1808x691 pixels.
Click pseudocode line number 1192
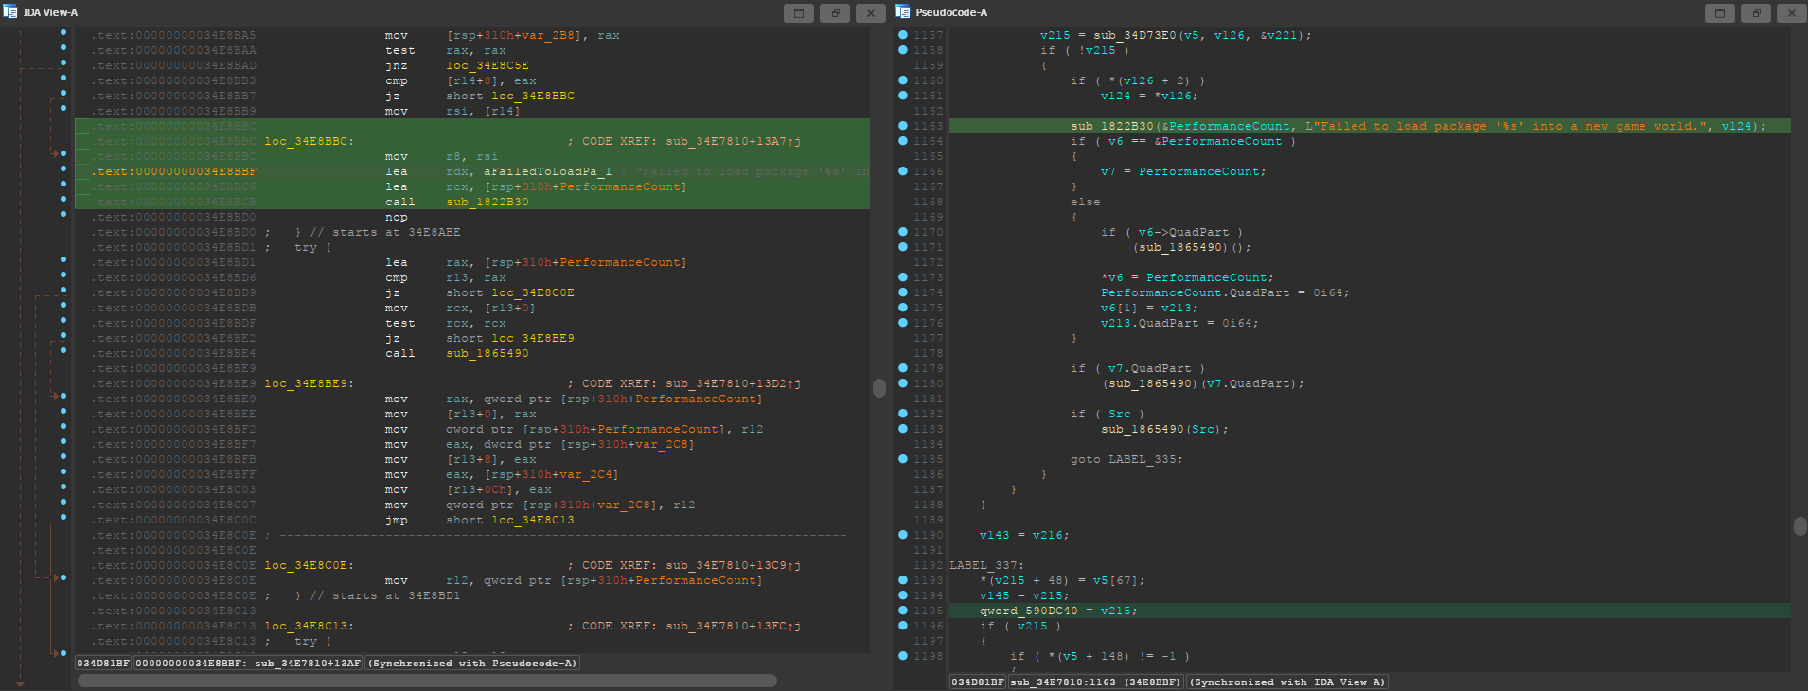coord(928,565)
